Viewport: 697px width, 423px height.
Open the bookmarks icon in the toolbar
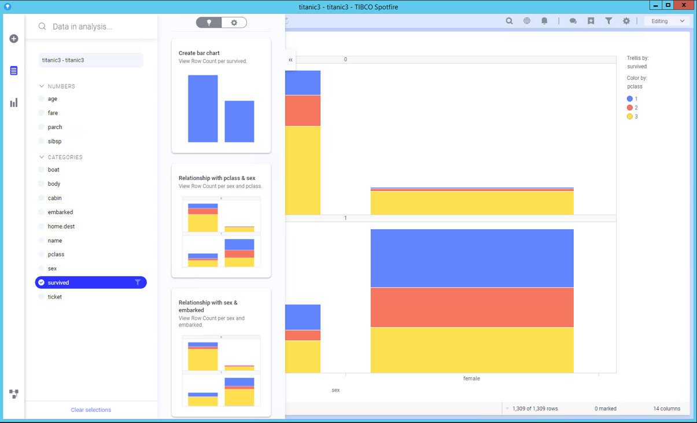pos(591,20)
